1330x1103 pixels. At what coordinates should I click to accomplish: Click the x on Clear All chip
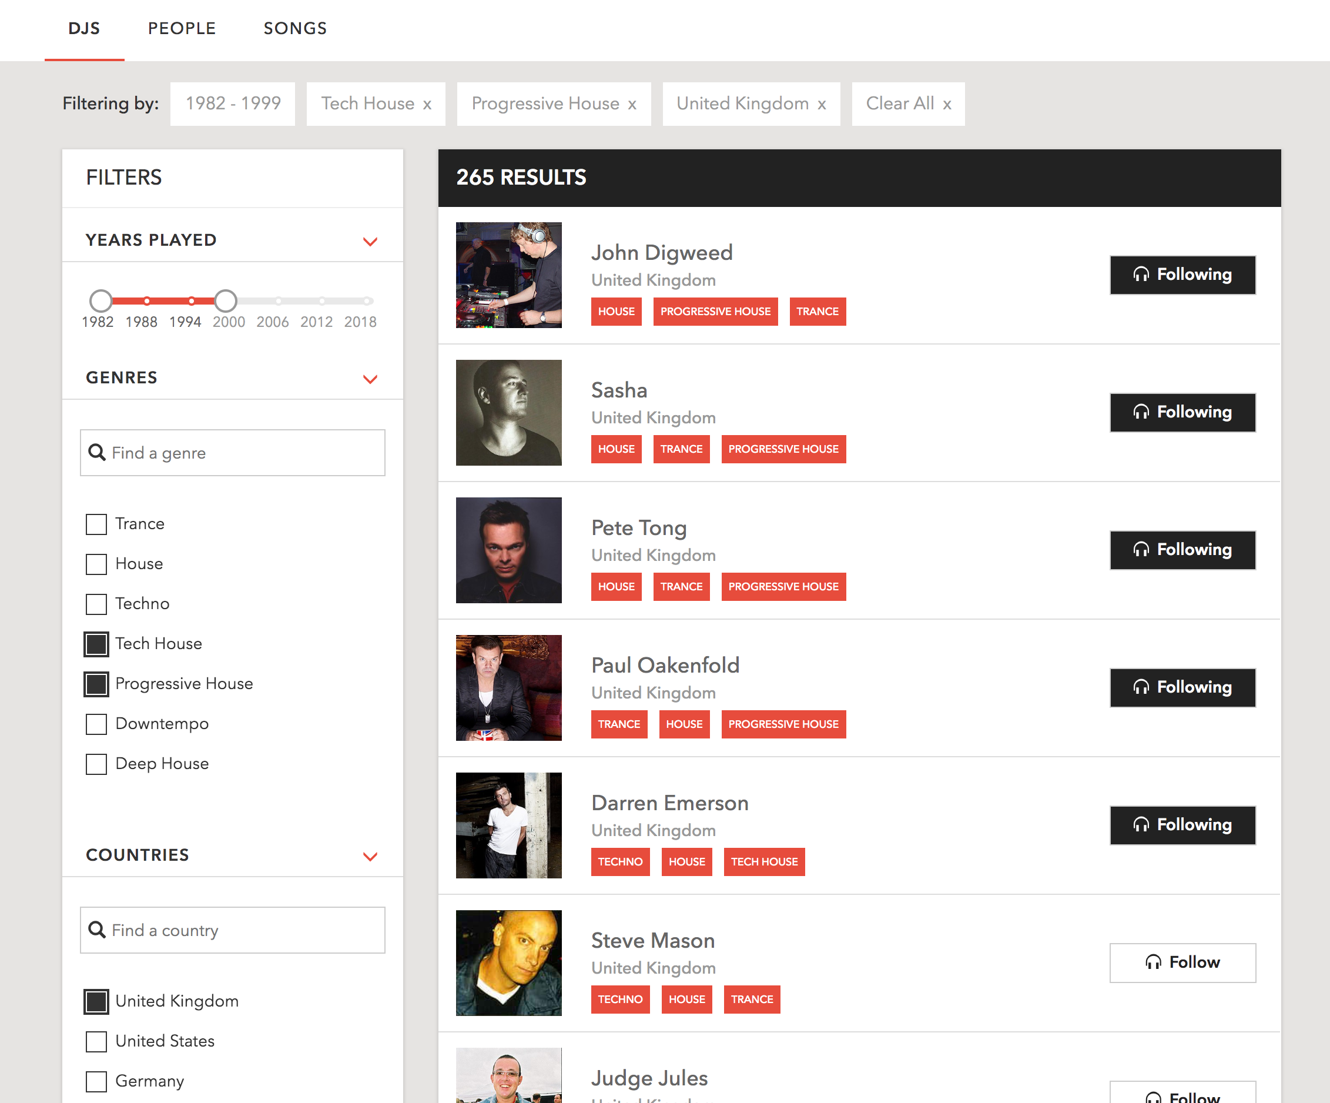pos(947,105)
